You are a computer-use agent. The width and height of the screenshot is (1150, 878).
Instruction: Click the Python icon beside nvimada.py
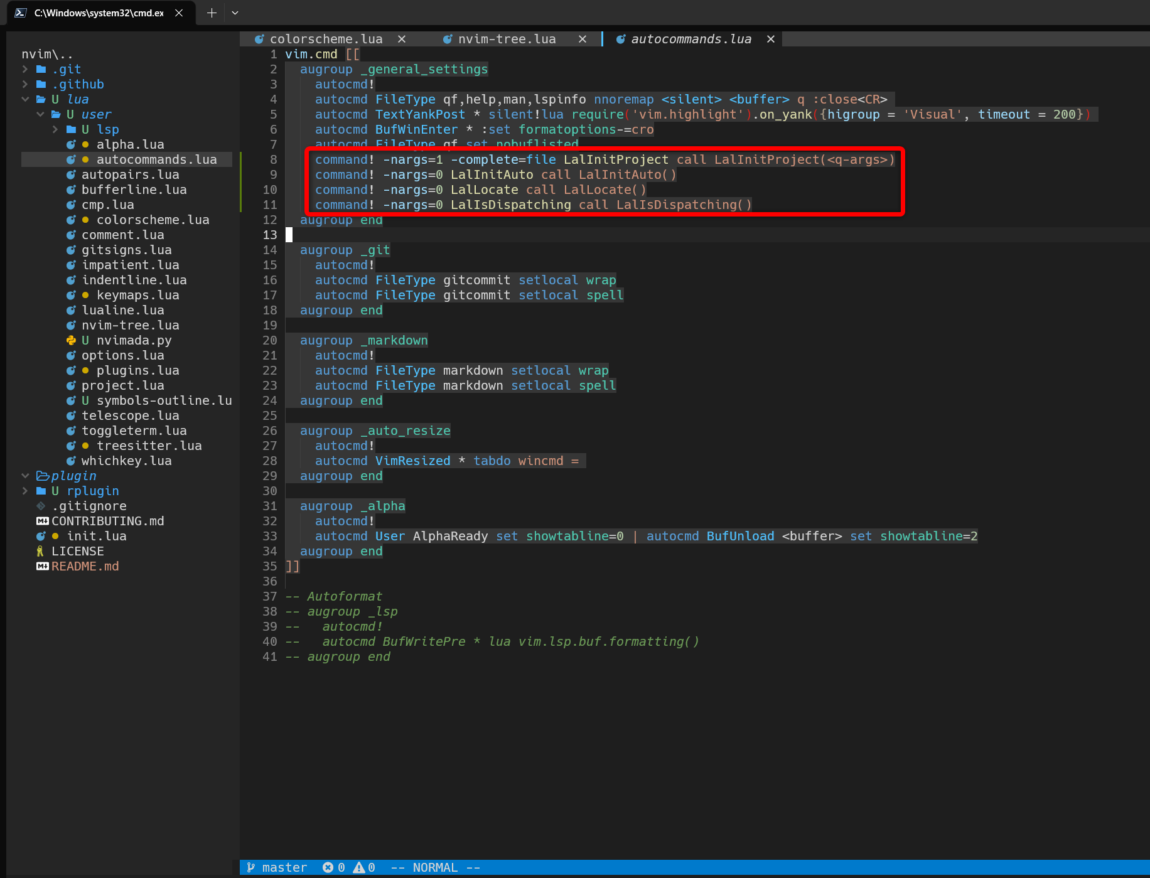70,340
